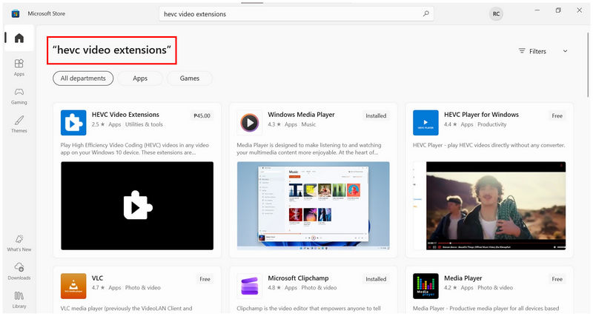Click the search magnifier icon
The width and height of the screenshot is (593, 316).
(x=425, y=14)
